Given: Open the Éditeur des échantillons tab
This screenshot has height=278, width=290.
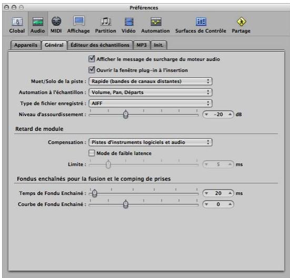Looking at the screenshot, I should pos(100,45).
